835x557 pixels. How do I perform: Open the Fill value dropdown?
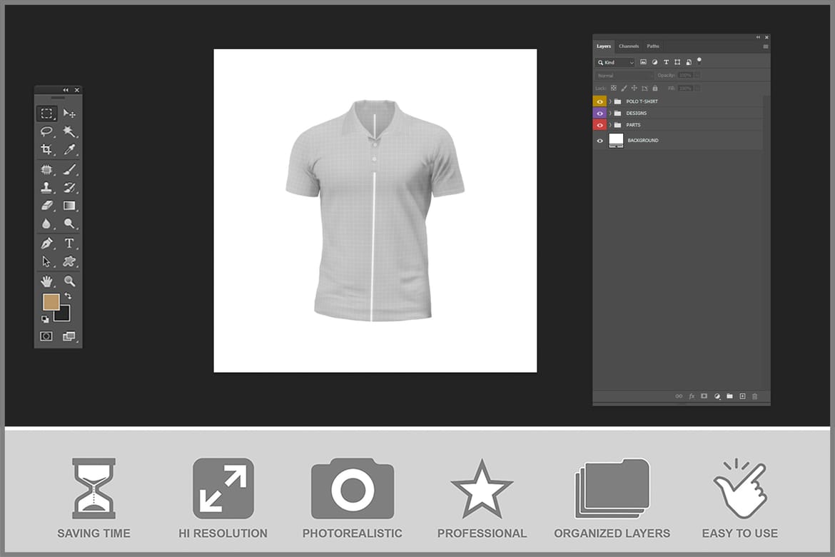coord(697,88)
